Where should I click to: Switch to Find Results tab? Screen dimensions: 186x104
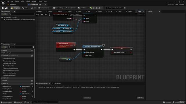tap(56, 83)
